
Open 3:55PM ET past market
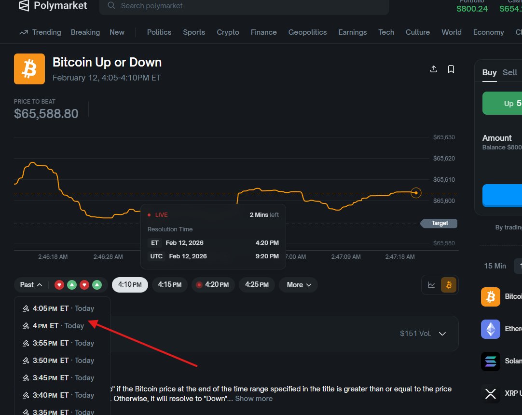click(x=62, y=343)
